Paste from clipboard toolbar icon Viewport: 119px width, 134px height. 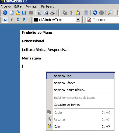78,13
